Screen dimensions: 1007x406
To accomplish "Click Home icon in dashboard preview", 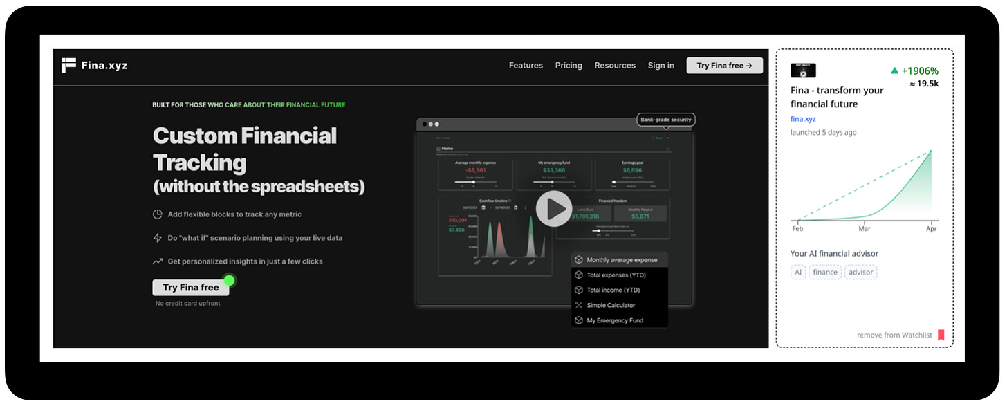I will [438, 149].
